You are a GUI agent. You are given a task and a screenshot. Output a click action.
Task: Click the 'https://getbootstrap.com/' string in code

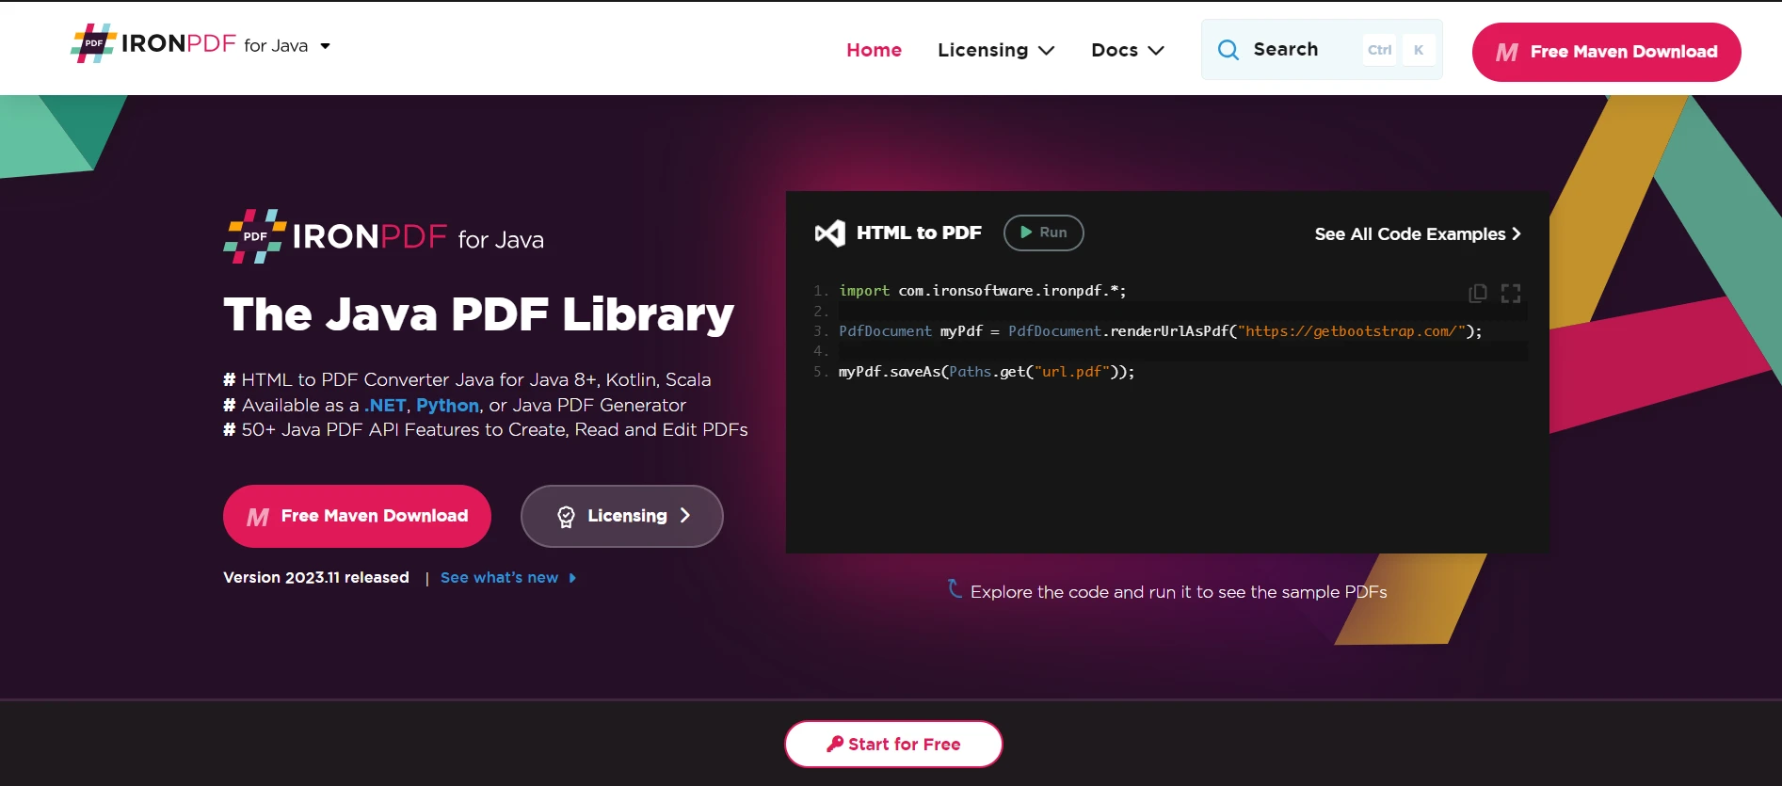[1352, 331]
